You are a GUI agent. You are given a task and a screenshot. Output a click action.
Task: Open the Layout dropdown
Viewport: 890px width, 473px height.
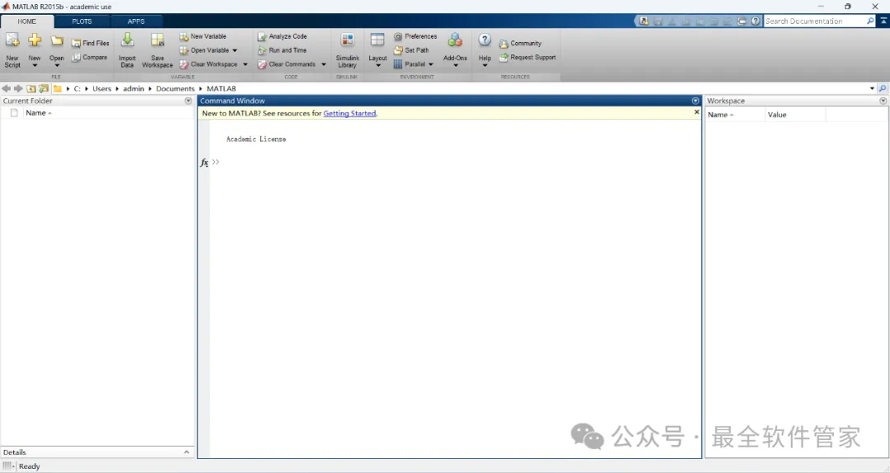pos(377,50)
